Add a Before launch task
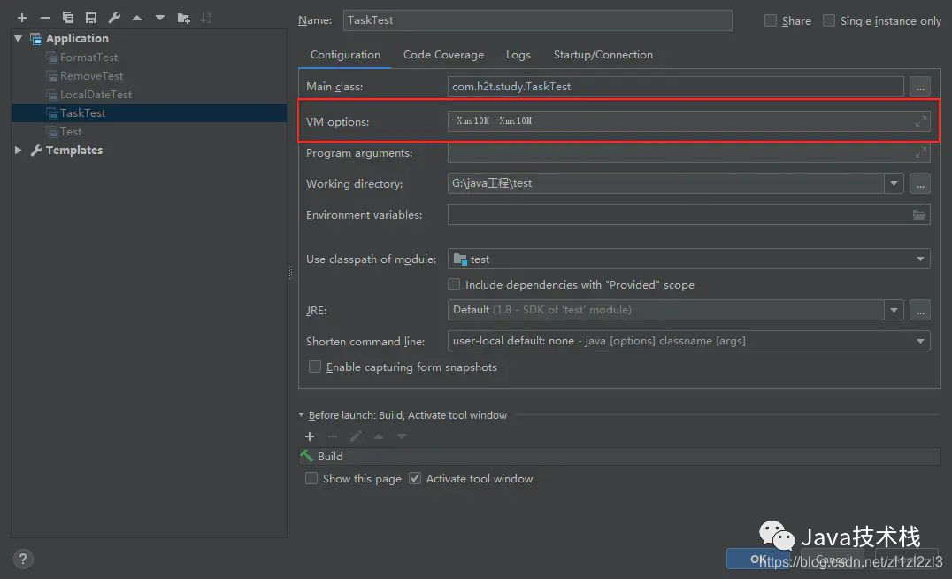This screenshot has height=579, width=952. click(x=310, y=436)
